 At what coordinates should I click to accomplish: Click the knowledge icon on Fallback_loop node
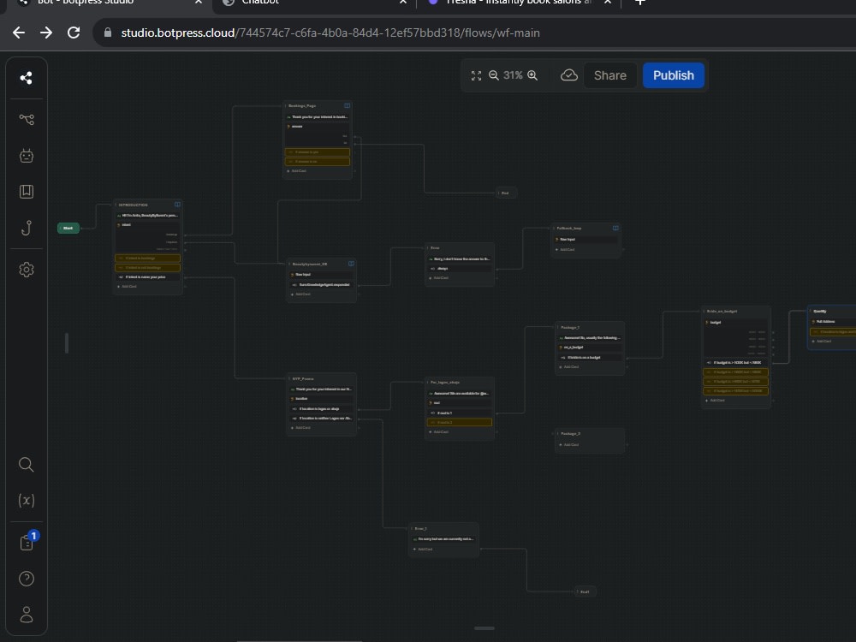click(615, 229)
